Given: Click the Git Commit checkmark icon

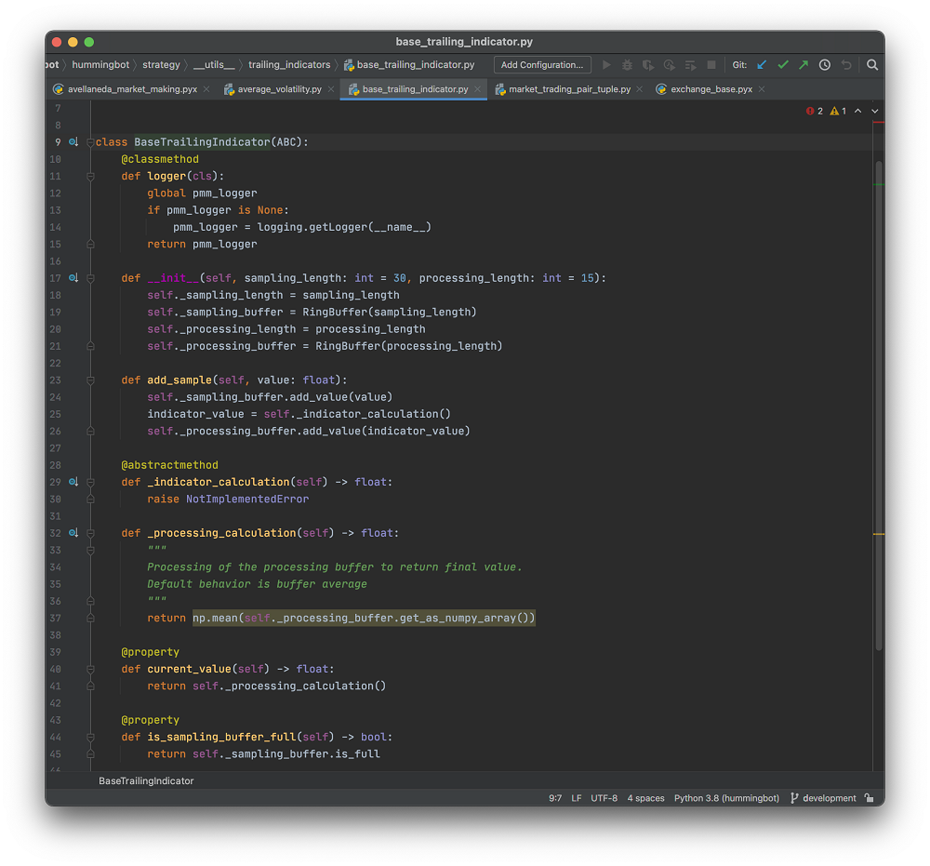Looking at the screenshot, I should [783, 65].
